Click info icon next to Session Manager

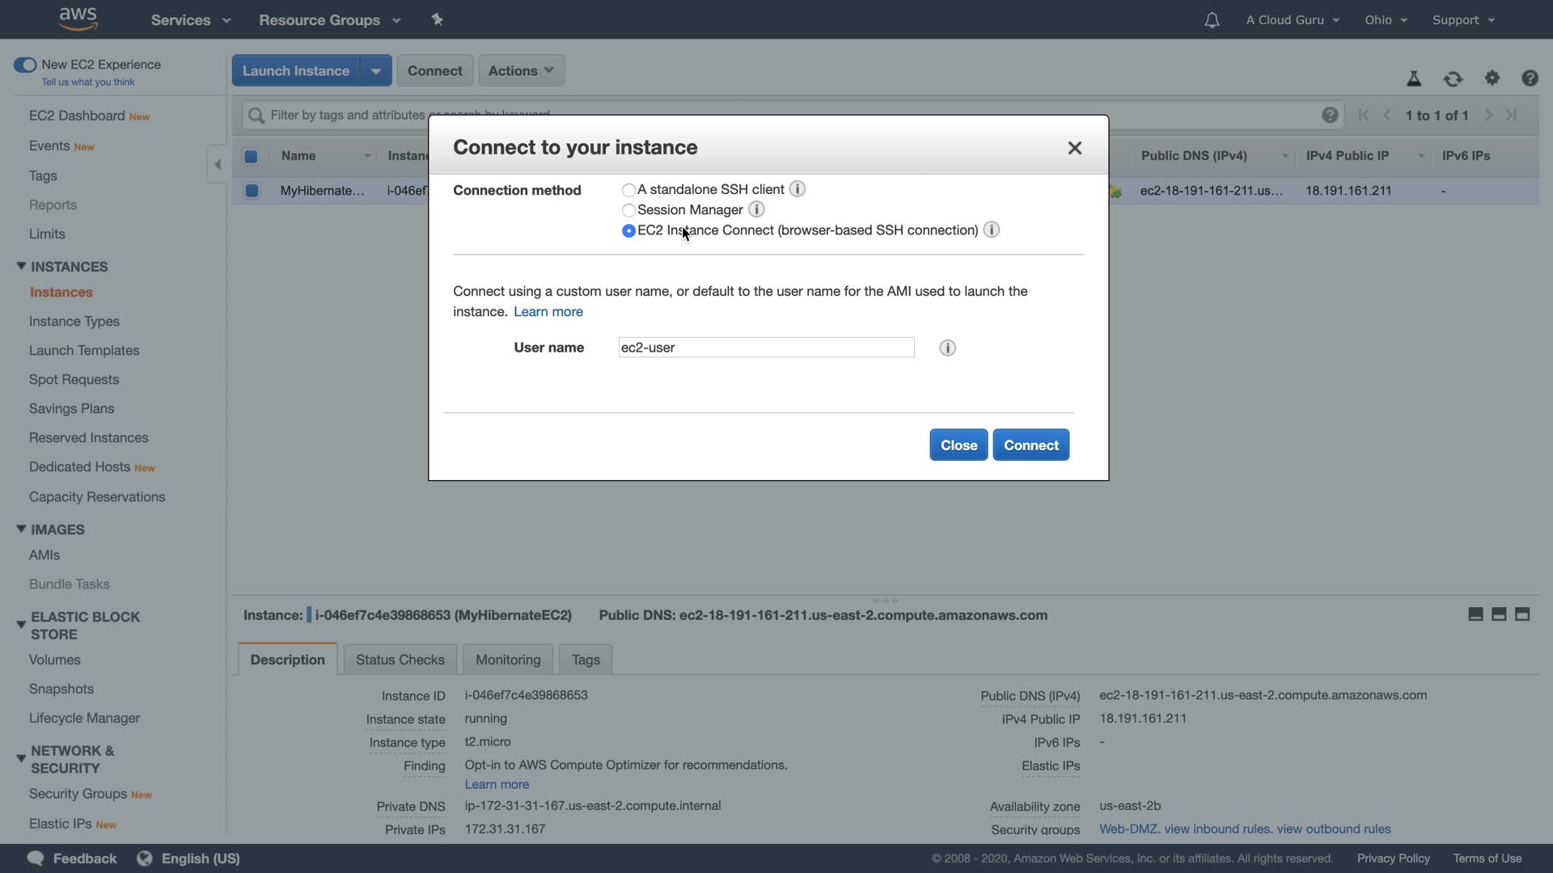tap(756, 210)
